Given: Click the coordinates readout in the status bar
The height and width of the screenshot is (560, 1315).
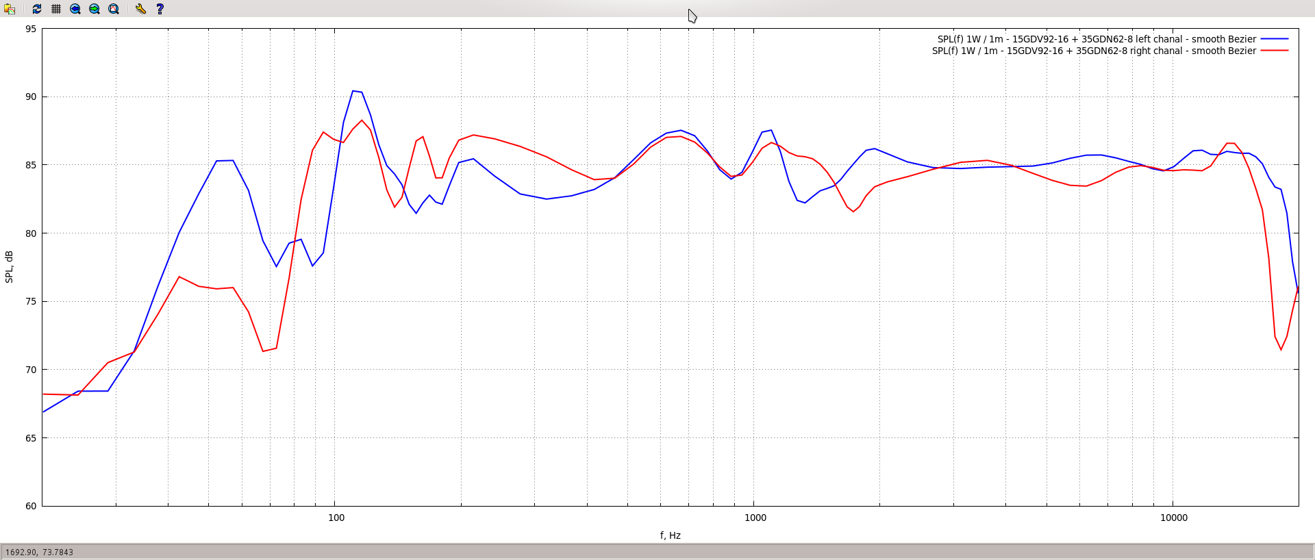Looking at the screenshot, I should (39, 552).
